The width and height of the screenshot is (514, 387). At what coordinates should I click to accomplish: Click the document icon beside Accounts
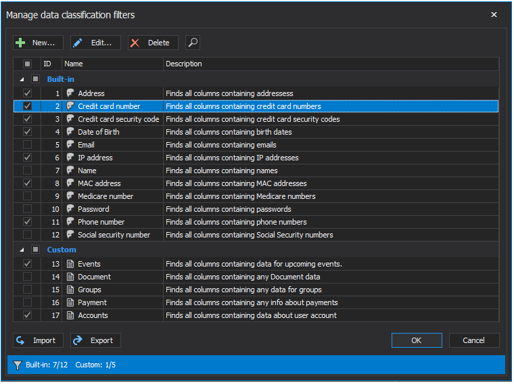tap(70, 315)
